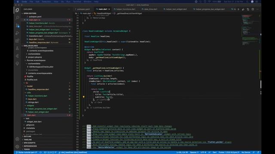Viewport: 275px width, 154px height.
Task: Click the Open Changes icon in the editor toolbar
Action: (x=248, y=9)
